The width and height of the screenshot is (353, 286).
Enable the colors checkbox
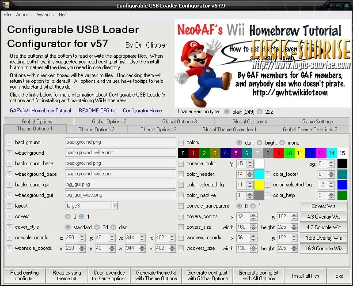click(x=181, y=142)
